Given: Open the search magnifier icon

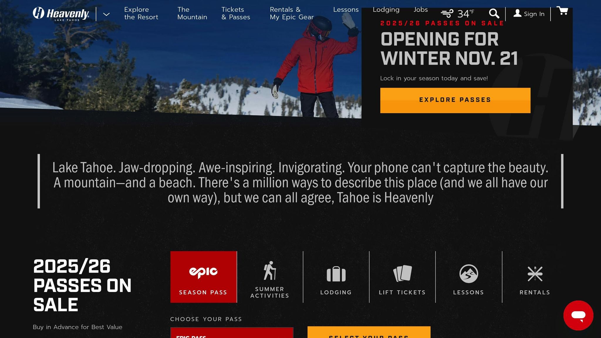Looking at the screenshot, I should [494, 13].
